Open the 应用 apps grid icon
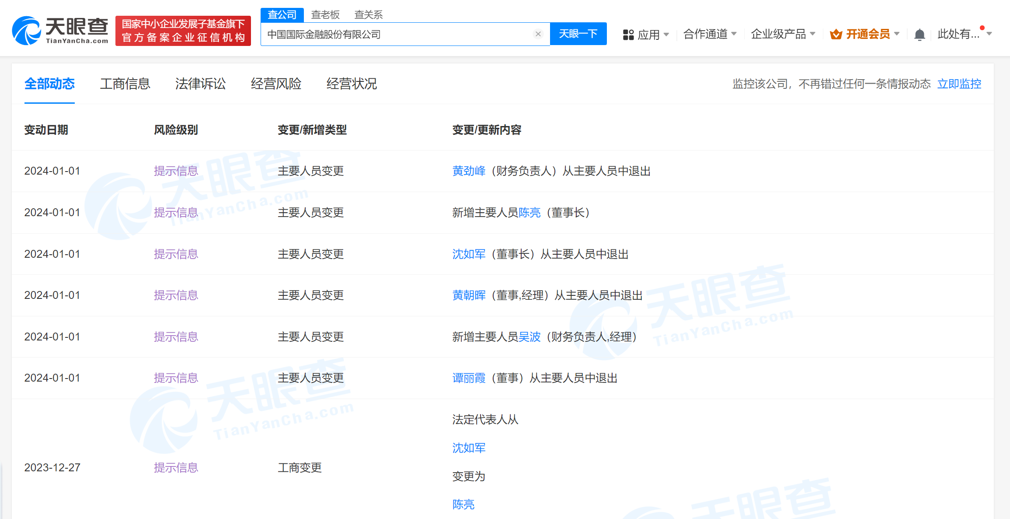The image size is (1010, 519). 628,35
